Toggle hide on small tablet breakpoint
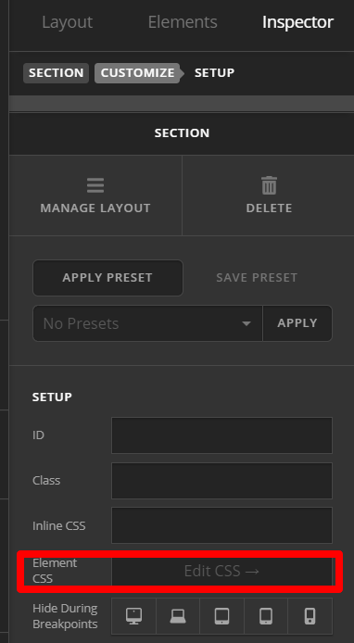The width and height of the screenshot is (354, 643). point(266,616)
